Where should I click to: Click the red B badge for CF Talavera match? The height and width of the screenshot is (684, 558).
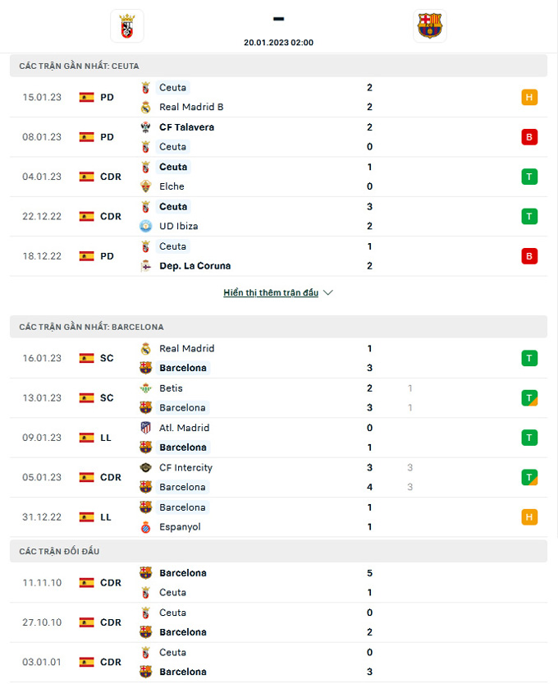pos(529,137)
